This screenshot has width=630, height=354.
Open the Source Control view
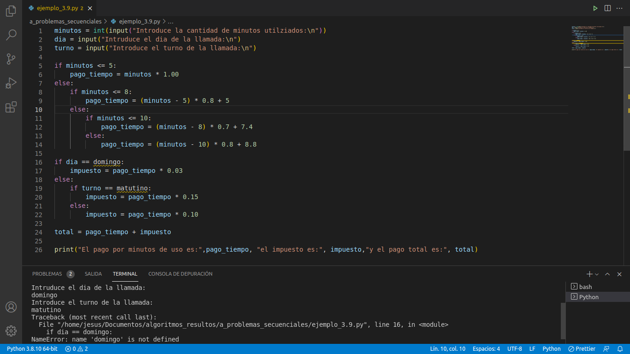pyautogui.click(x=11, y=59)
